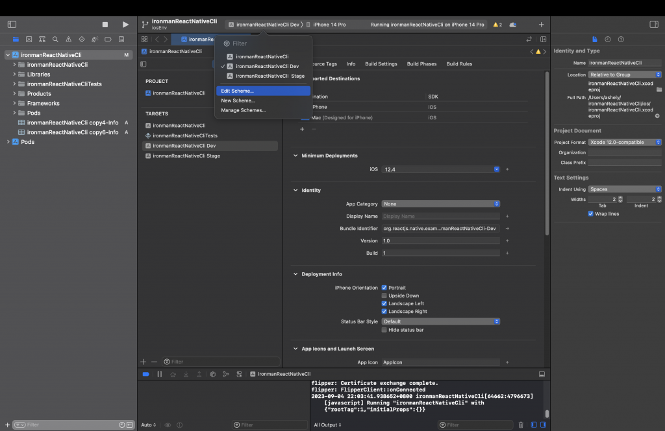Stop the running app with Stop button
The width and height of the screenshot is (665, 431).
pyautogui.click(x=105, y=25)
